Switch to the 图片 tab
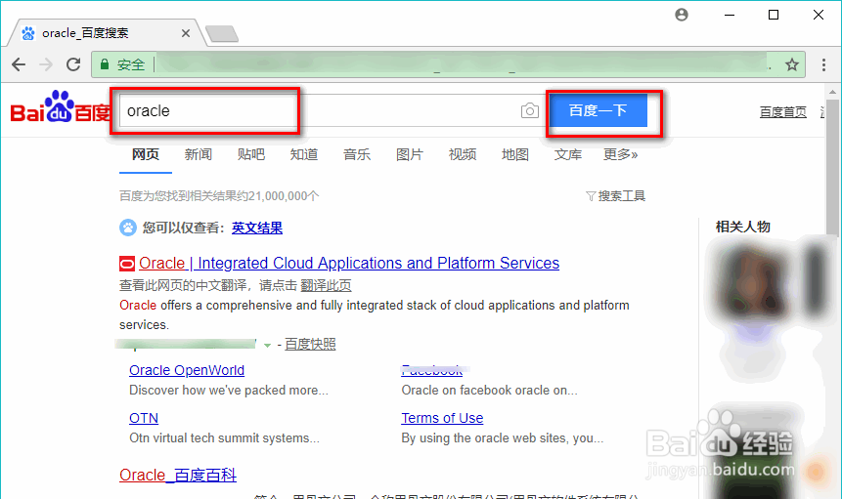The width and height of the screenshot is (842, 499). click(x=410, y=154)
